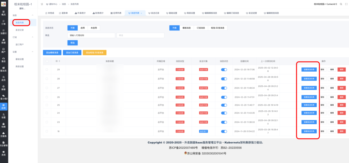Click 添加模板消息 button
This screenshot has height=163, width=349.
point(52,53)
